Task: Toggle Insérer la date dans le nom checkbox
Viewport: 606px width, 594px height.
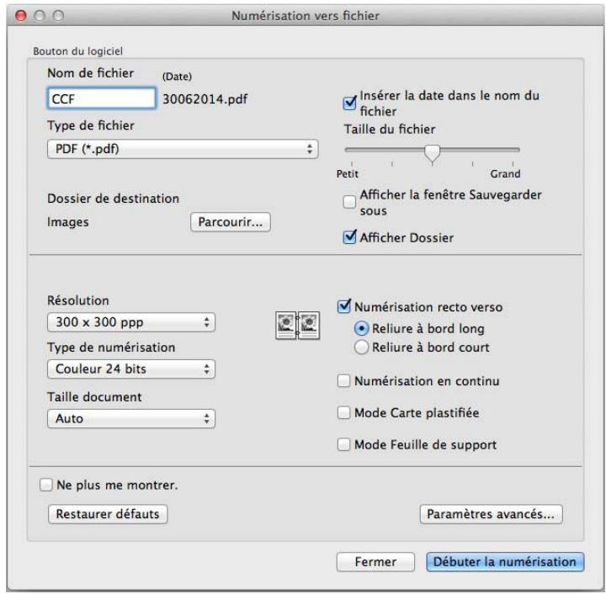Action: [349, 103]
